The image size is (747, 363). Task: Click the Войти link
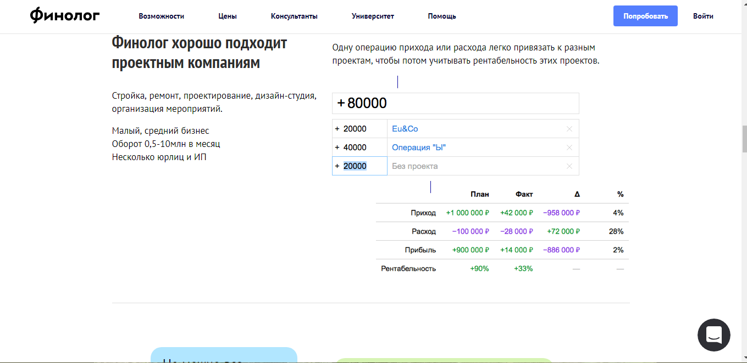tap(703, 16)
